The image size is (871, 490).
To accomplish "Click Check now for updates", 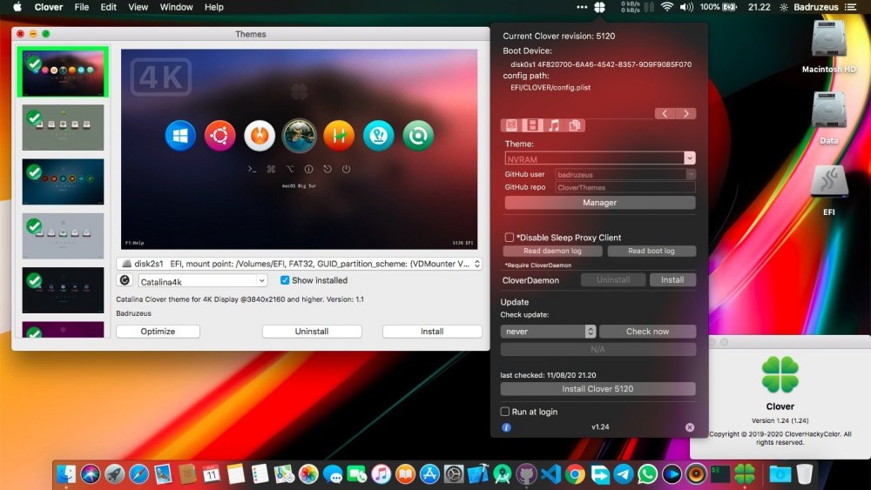I will pyautogui.click(x=647, y=332).
